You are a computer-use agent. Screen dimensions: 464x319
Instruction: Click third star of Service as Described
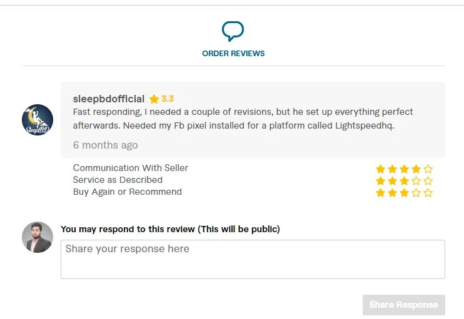404,181
